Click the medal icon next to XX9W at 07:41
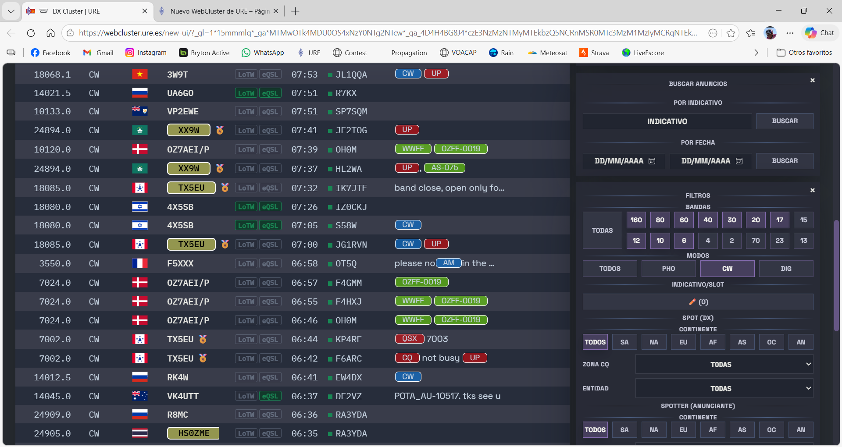This screenshot has width=842, height=447. pos(220,130)
